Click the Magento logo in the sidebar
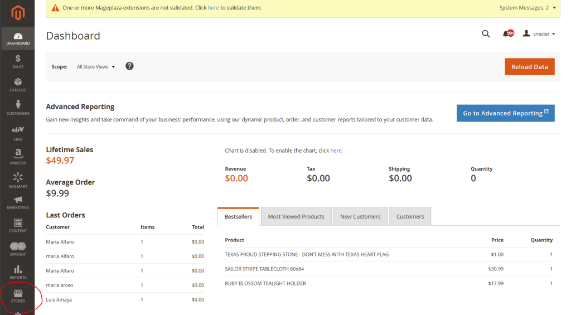 point(17,12)
